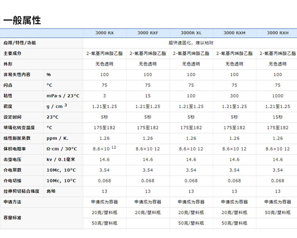Select the 3000 RXF column header
297x238 pixels.
tap(148, 33)
